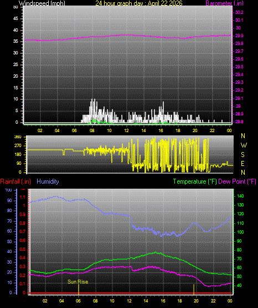Click rainfall axis value 0.7

pyautogui.click(x=23, y=231)
